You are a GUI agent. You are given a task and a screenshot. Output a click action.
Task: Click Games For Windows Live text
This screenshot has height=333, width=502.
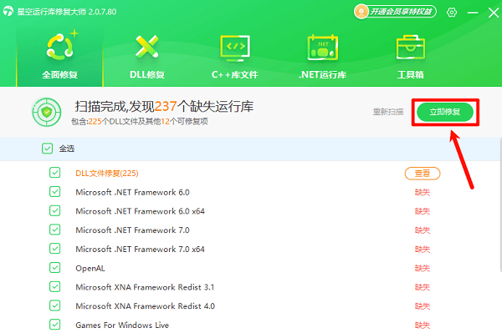tap(122, 325)
